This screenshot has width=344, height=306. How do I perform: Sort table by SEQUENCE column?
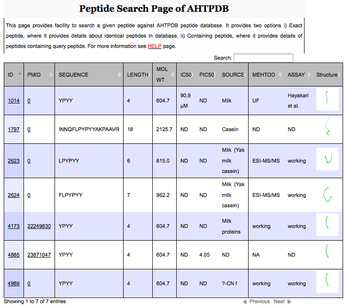pyautogui.click(x=73, y=75)
